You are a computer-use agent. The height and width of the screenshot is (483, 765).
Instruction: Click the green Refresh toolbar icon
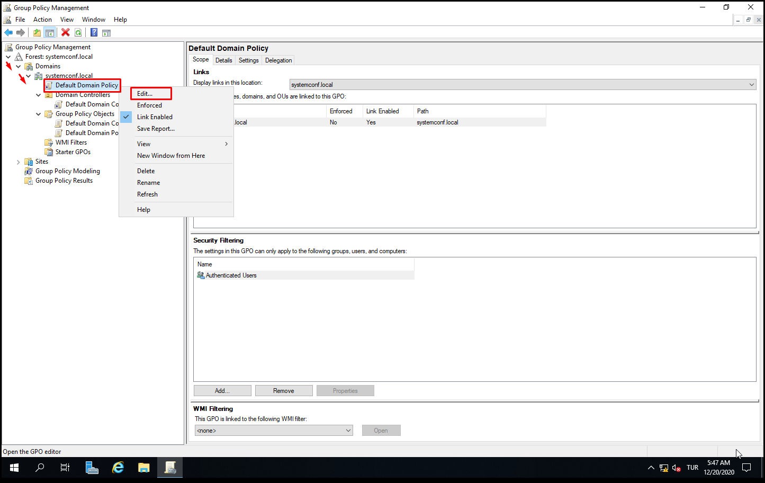(78, 33)
